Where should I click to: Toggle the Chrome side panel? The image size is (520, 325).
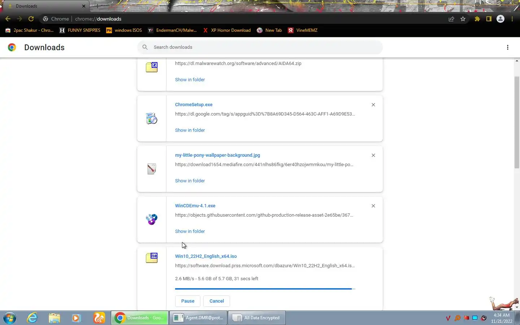[489, 19]
